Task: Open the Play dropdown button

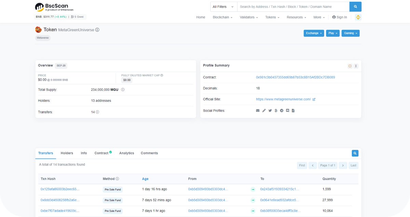Action: coord(333,33)
